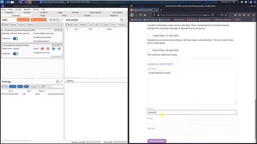This screenshot has height=144, width=257.
Task: Toggle the Debug event log filter
Action: pos(33,86)
